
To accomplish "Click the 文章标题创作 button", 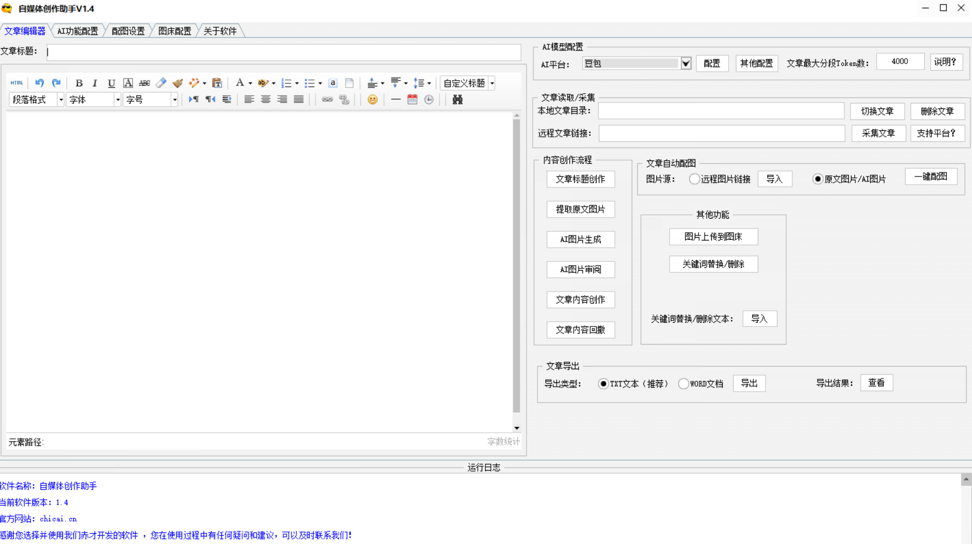I will point(581,179).
